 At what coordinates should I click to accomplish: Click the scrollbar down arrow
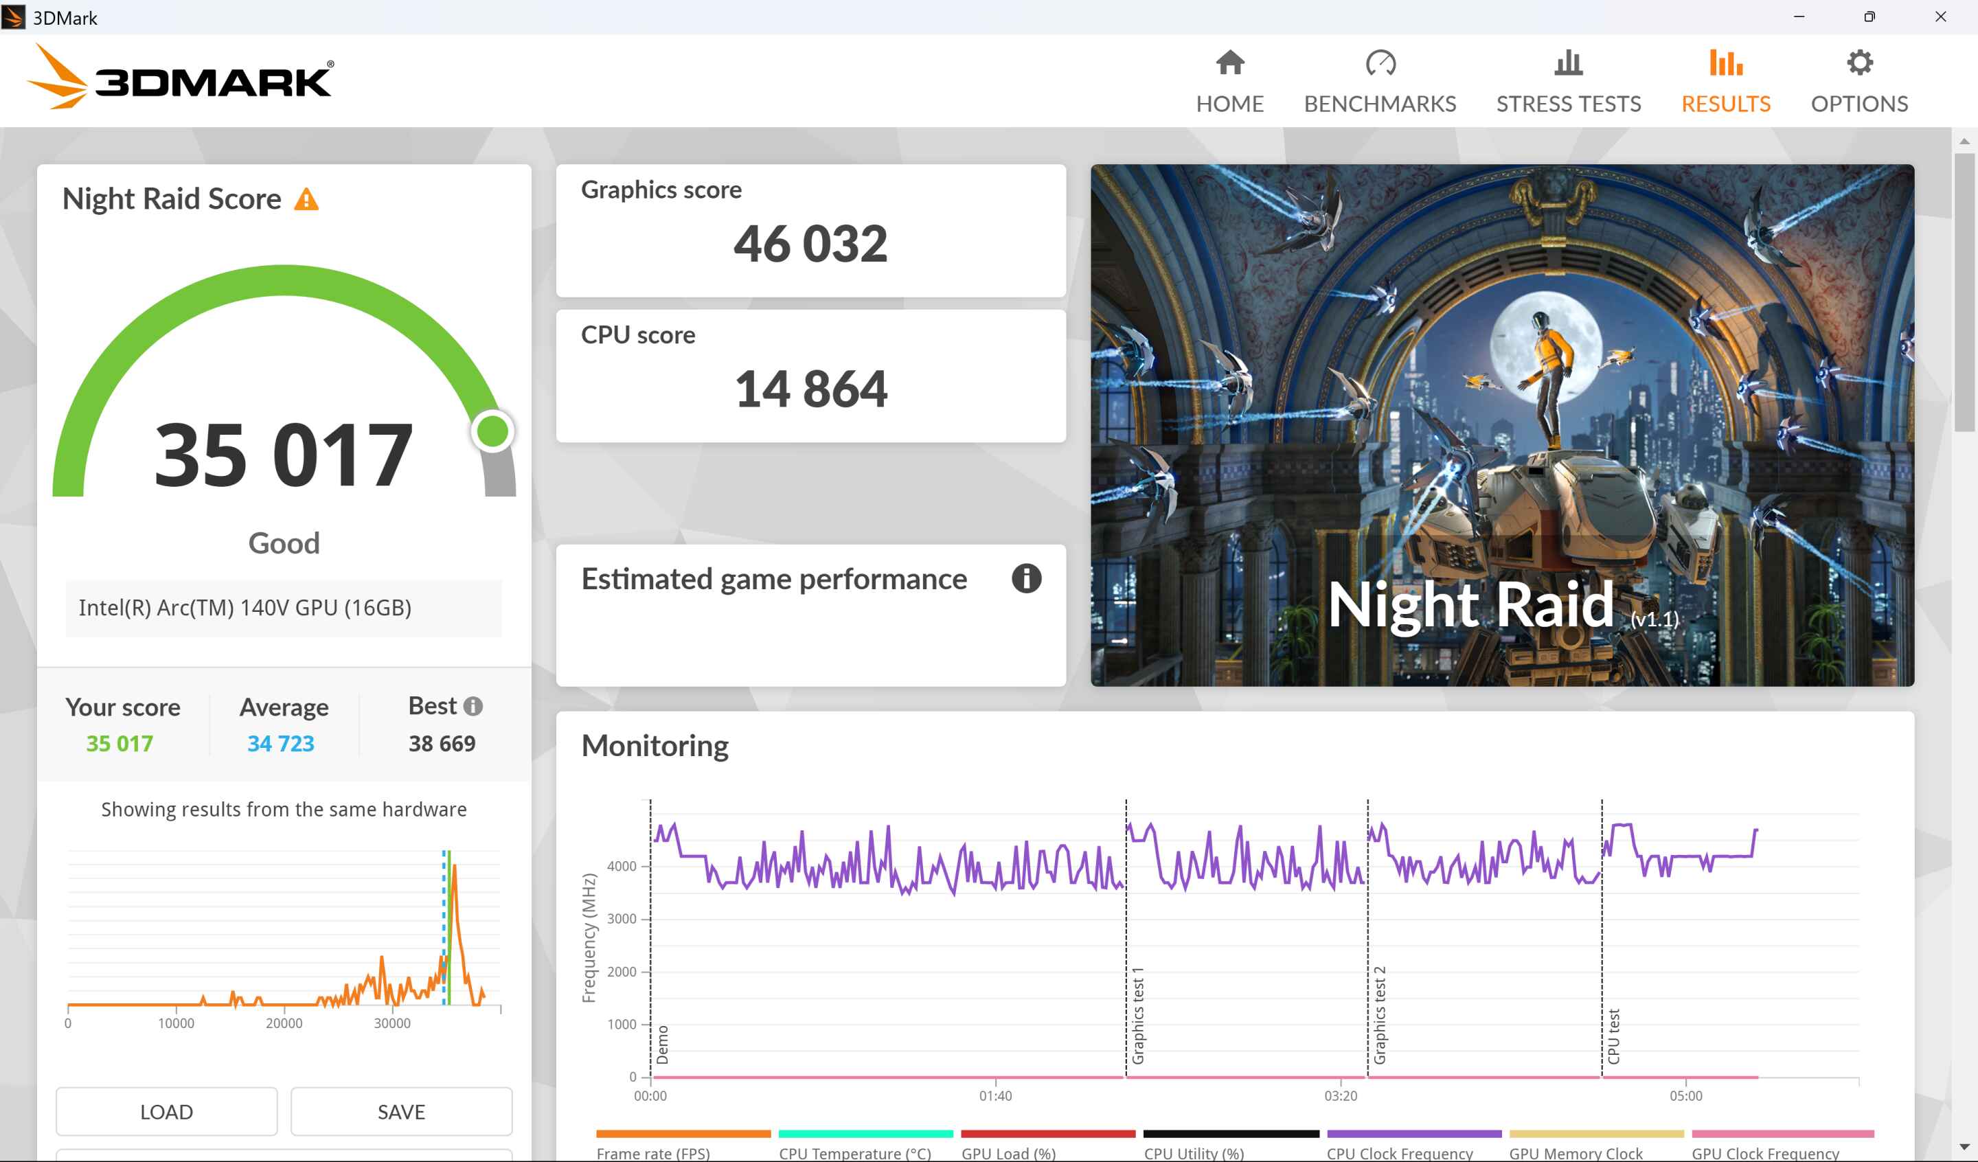coord(1964,1147)
